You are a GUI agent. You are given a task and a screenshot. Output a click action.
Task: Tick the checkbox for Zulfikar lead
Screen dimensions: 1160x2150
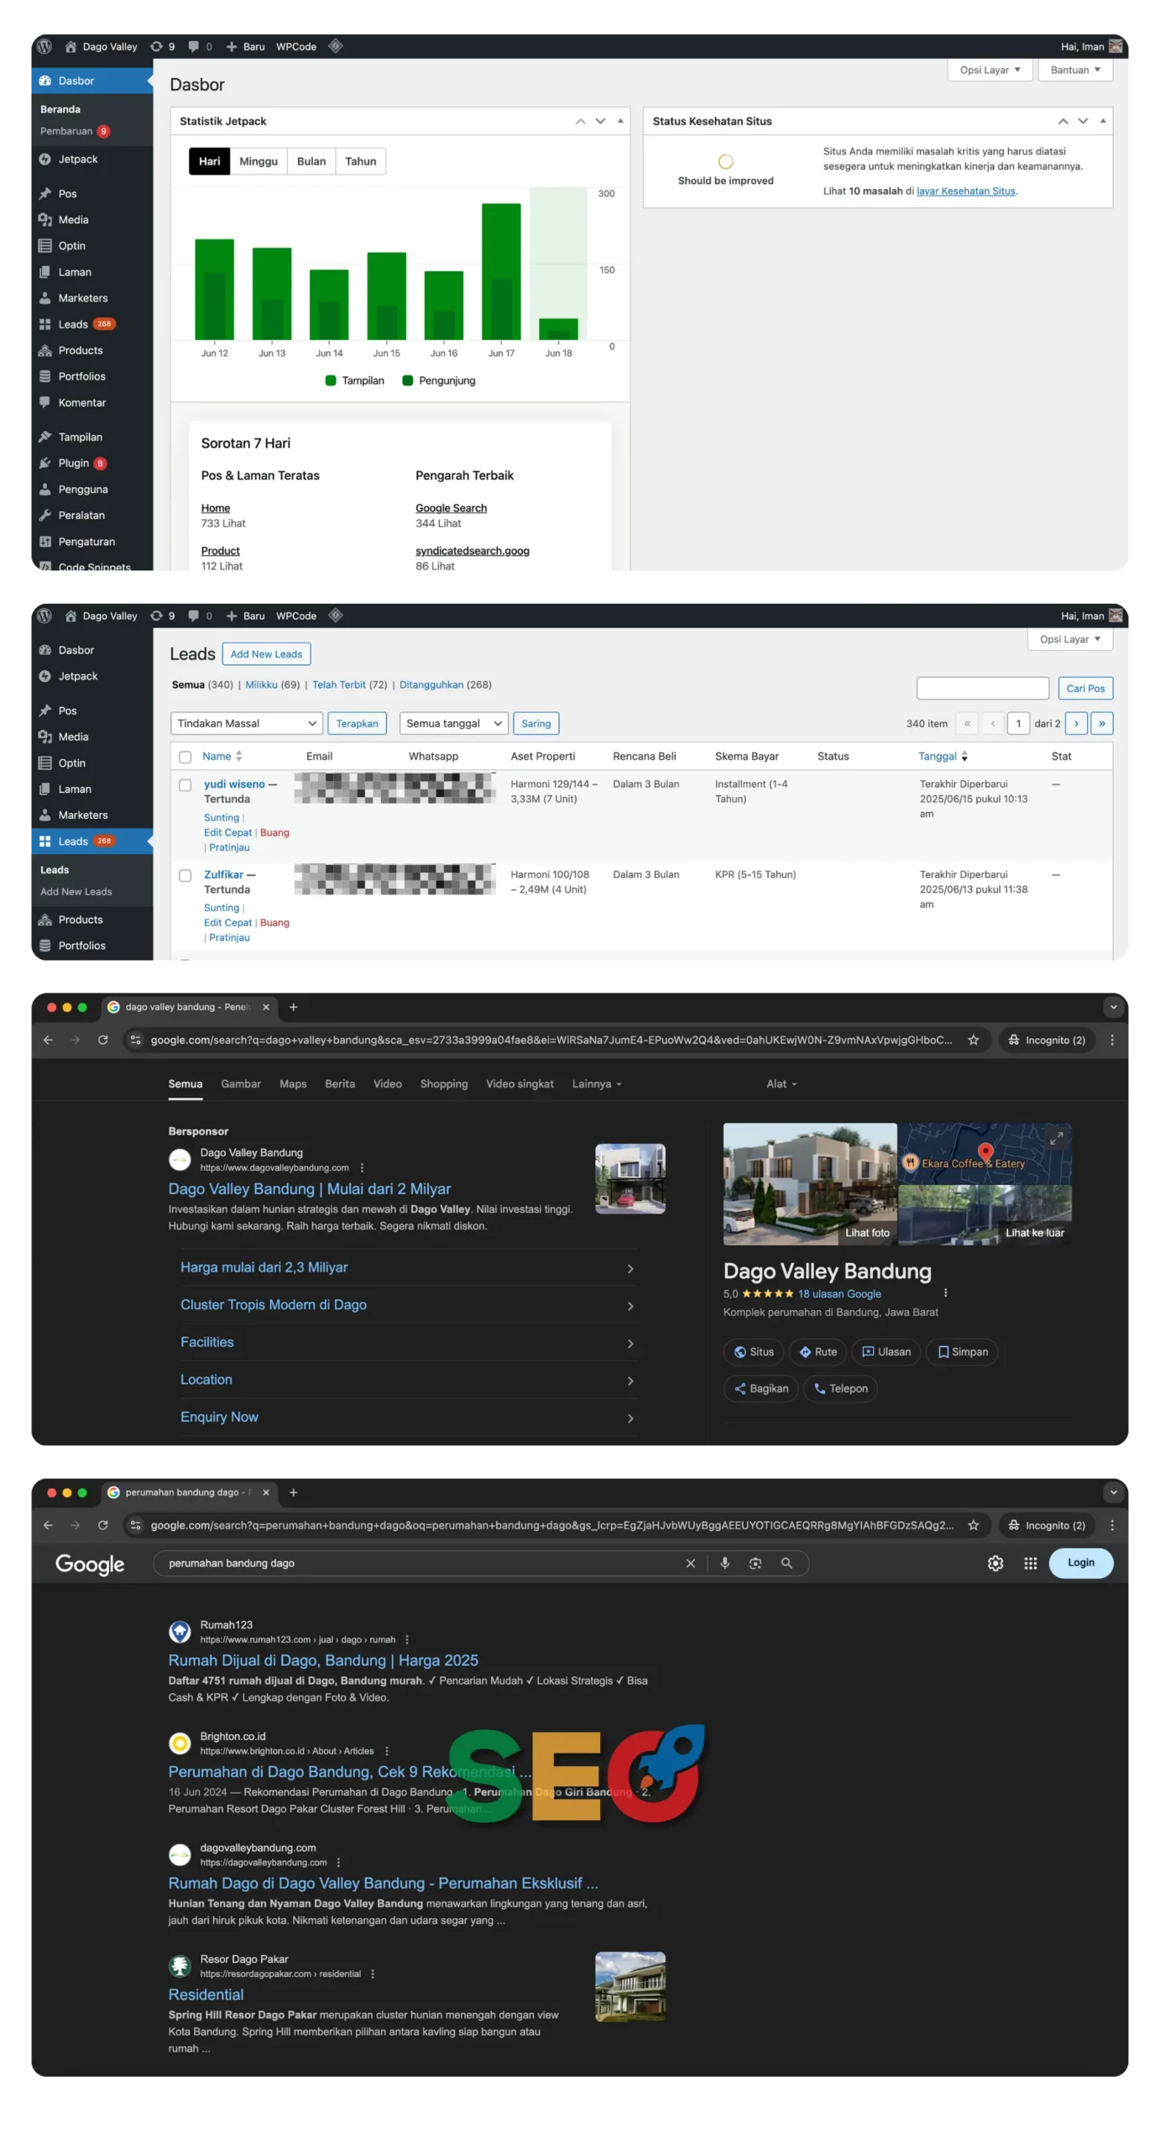click(x=185, y=876)
